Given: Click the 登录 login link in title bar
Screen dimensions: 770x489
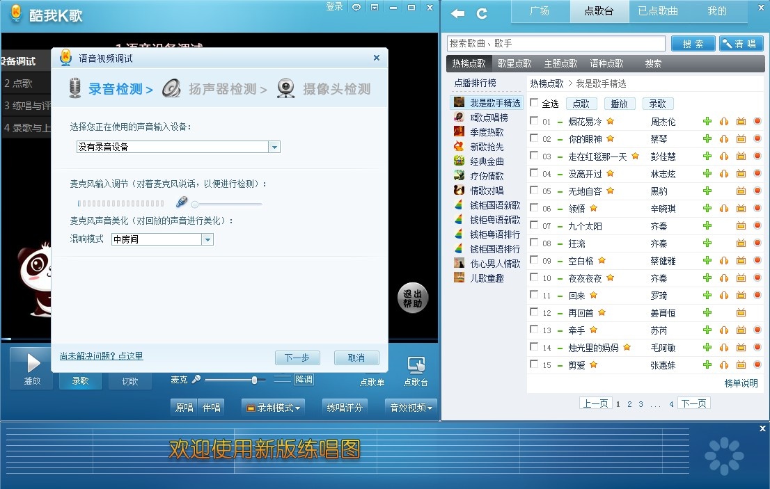Looking at the screenshot, I should click(334, 6).
